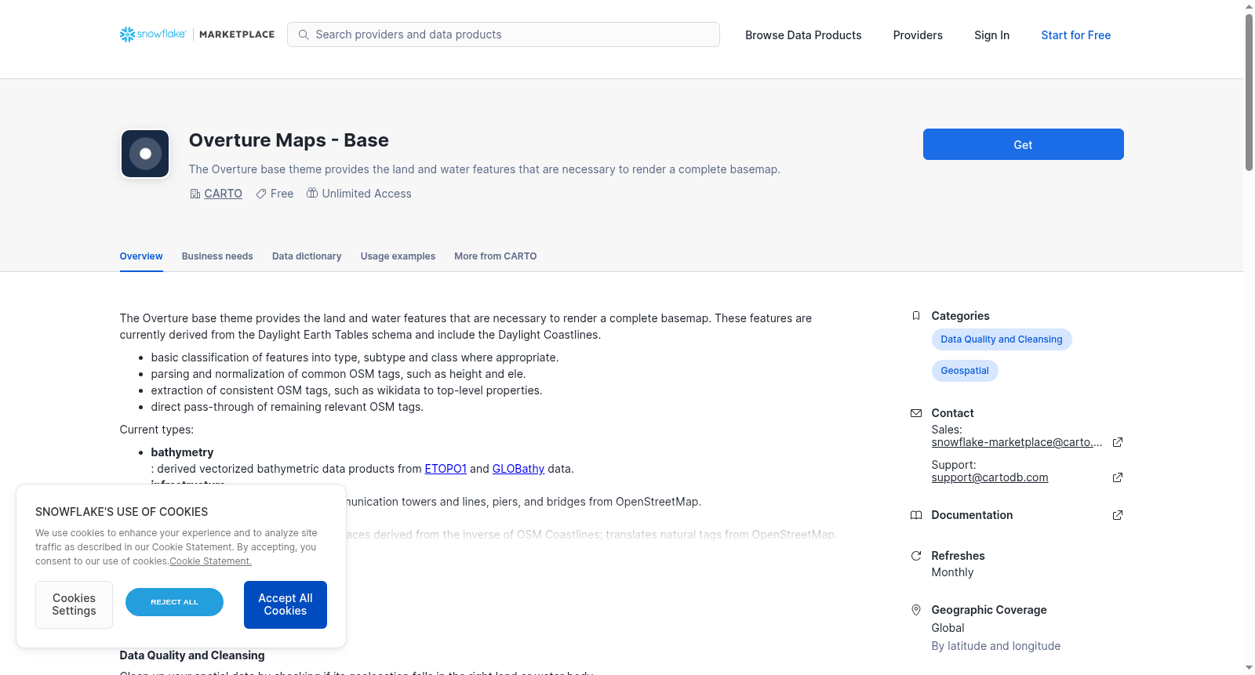1255x675 pixels.
Task: Click the Documentation book icon
Action: 916,515
